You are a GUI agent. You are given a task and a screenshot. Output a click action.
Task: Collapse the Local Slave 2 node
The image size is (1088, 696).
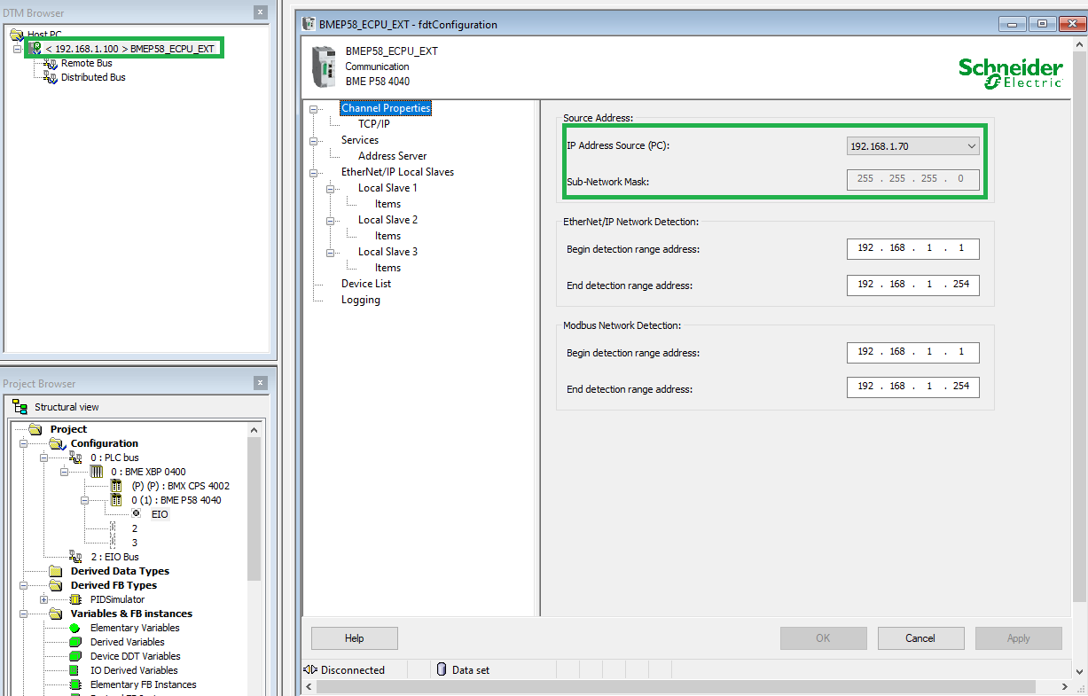(x=331, y=221)
